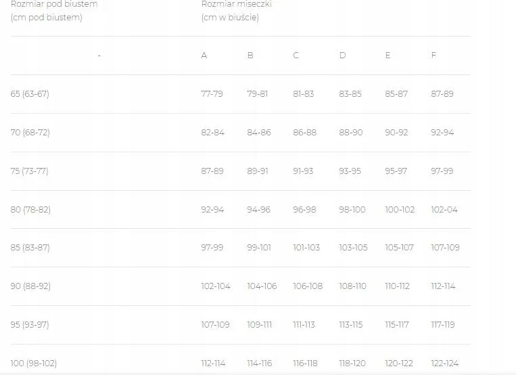
Task: Select the 104-106 cell in row 90
Action: coord(262,286)
